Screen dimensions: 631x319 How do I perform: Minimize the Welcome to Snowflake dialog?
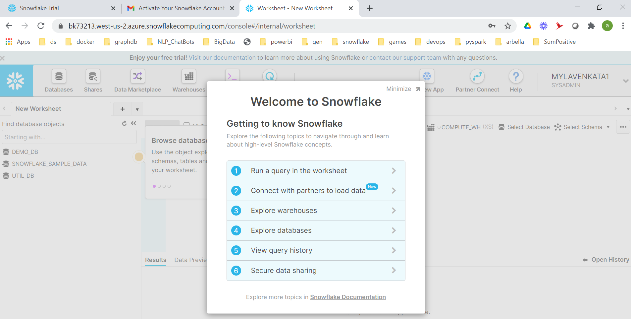coord(398,89)
